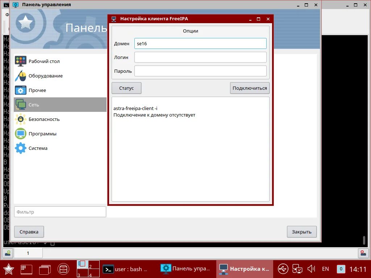Viewport: 371px width, 278px height.
Task: Maximize the background terminal window
Action: point(356,5)
